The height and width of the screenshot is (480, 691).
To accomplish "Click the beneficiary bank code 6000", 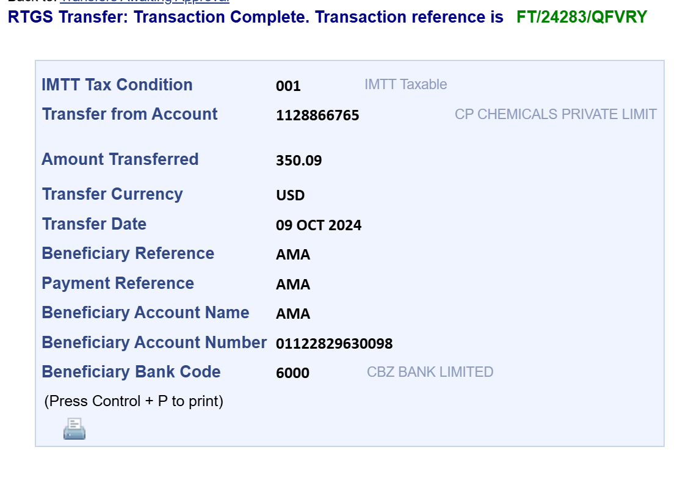I will click(292, 373).
